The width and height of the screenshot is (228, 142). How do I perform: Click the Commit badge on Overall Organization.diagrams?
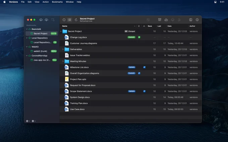131,73
